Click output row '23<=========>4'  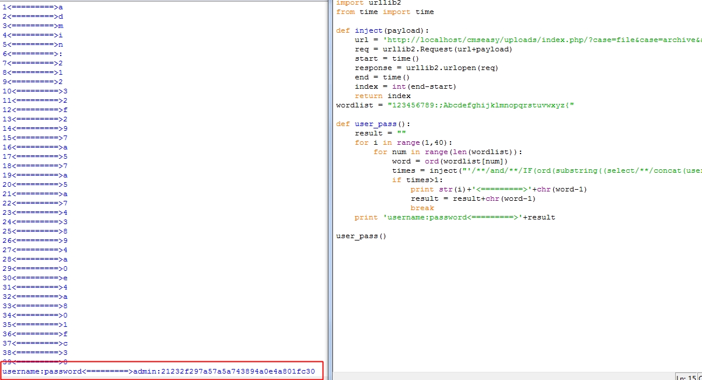(x=35, y=212)
